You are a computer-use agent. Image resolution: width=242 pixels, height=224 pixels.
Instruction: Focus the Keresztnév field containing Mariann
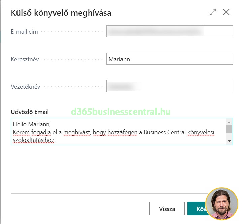click(x=169, y=59)
